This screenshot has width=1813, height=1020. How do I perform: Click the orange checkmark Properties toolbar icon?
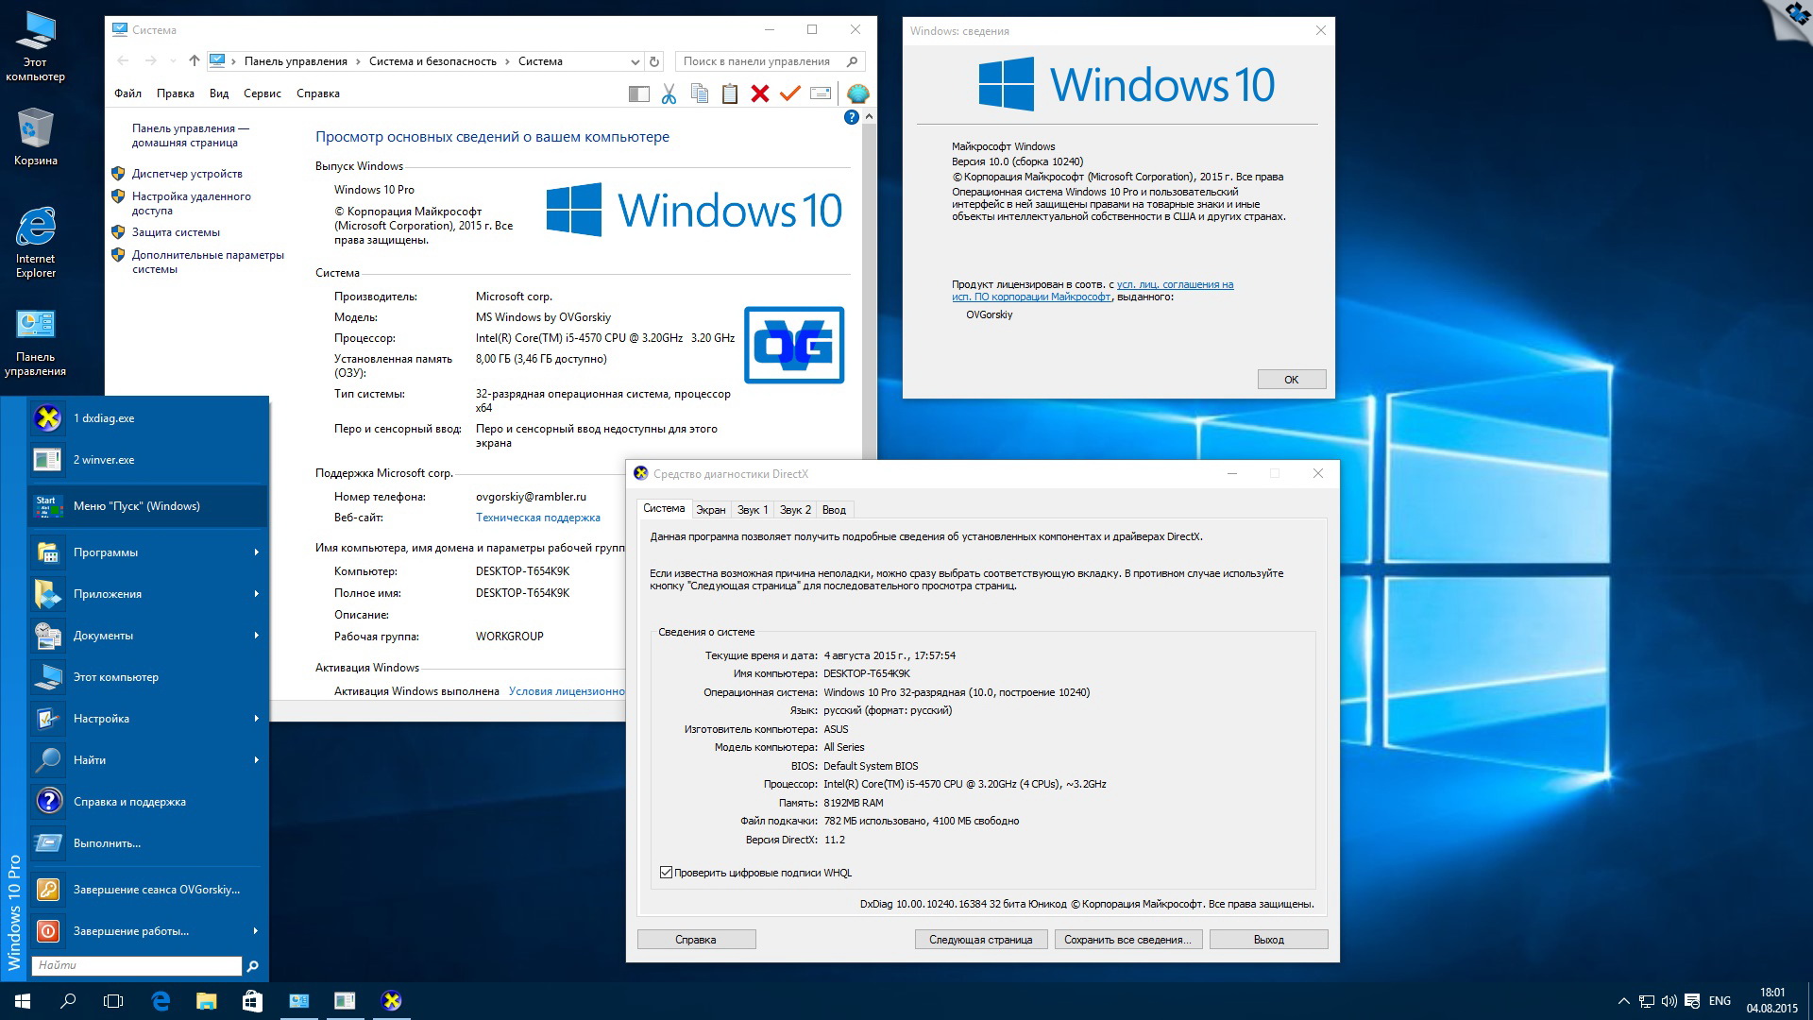[x=790, y=93]
